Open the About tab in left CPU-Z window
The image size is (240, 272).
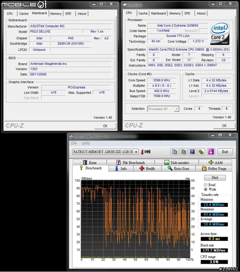[82, 13]
